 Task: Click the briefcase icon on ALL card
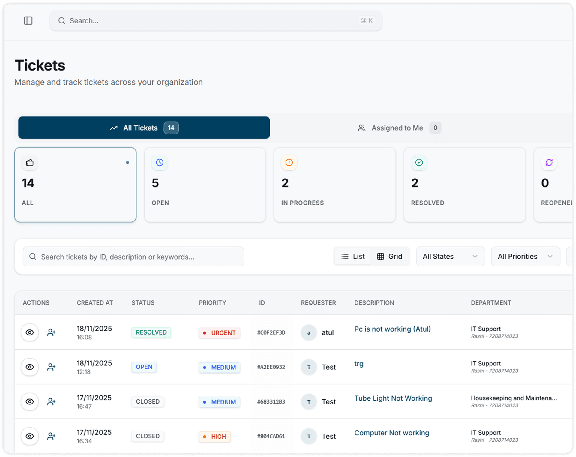(x=30, y=163)
